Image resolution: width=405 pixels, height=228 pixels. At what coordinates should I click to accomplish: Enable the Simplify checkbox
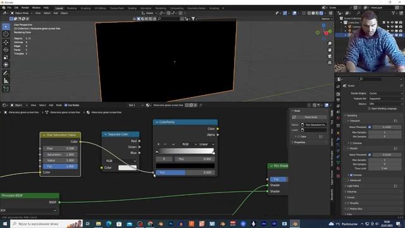(x=348, y=203)
